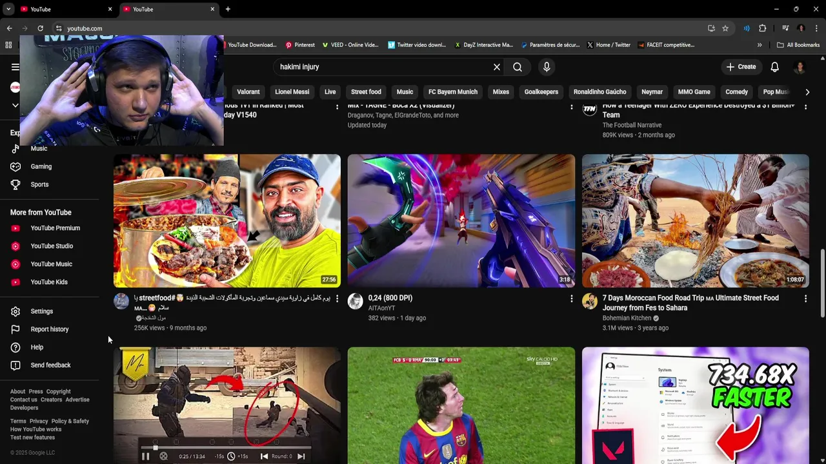Select the Live chip

(x=330, y=92)
